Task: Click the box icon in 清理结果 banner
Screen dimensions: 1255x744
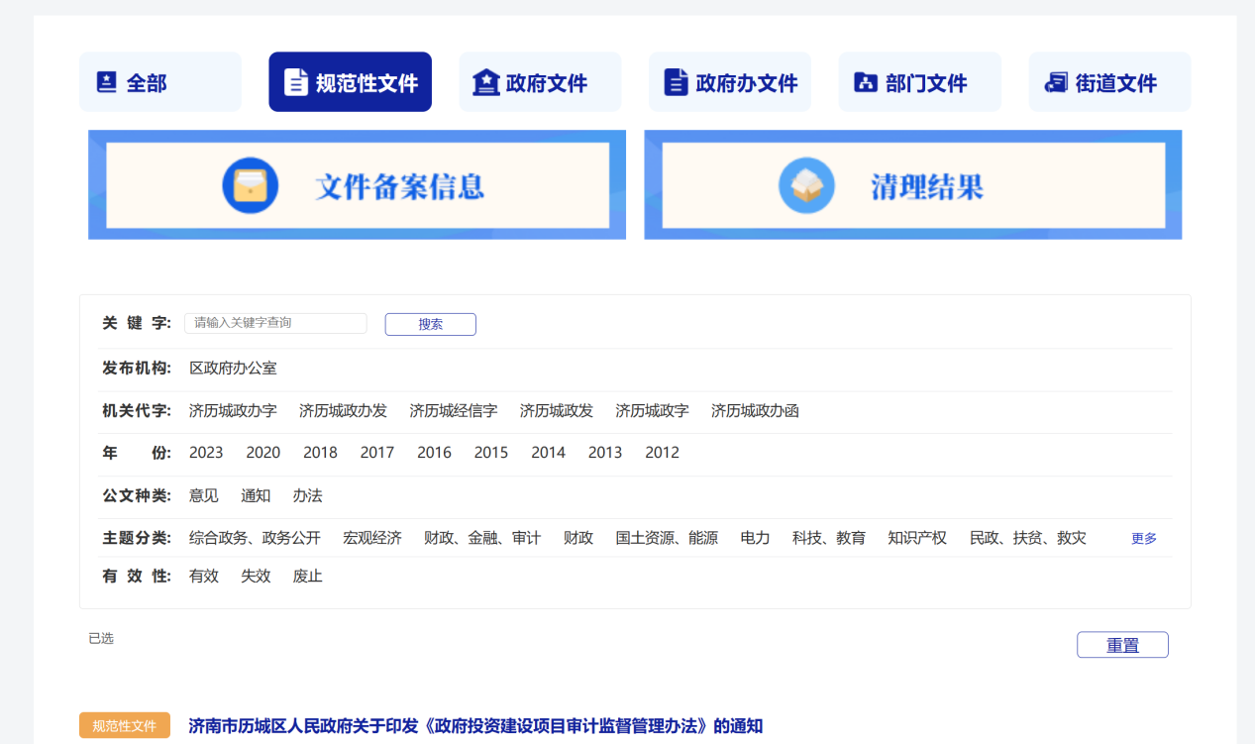Action: [x=806, y=185]
